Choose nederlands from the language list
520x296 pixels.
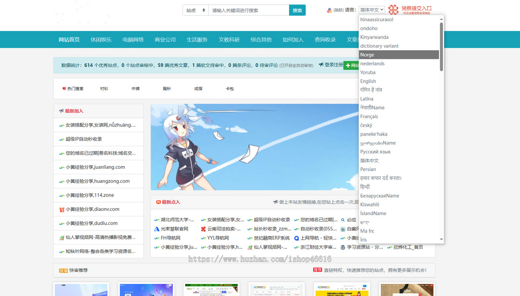pos(399,64)
